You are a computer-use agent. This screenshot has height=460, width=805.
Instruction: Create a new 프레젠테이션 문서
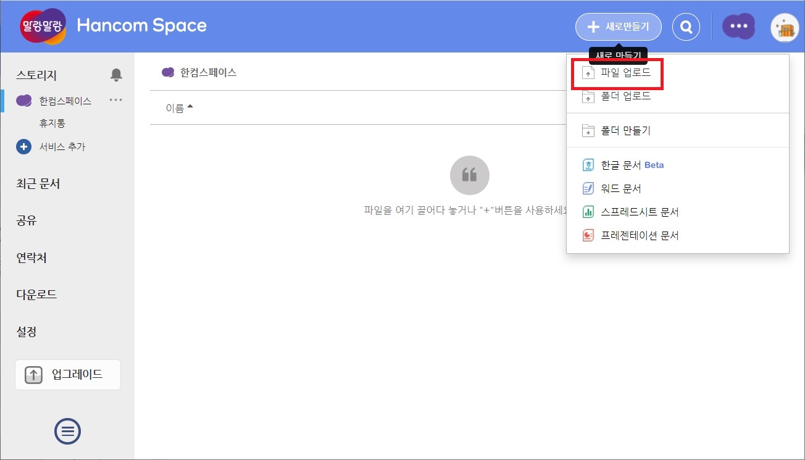pos(678,236)
